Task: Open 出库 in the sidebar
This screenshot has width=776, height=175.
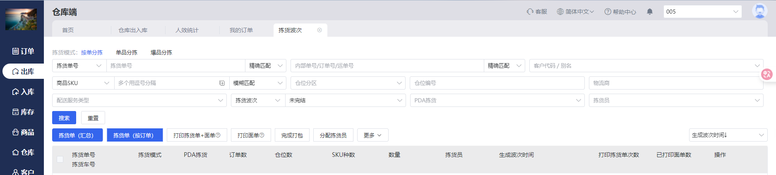Action: [23, 71]
